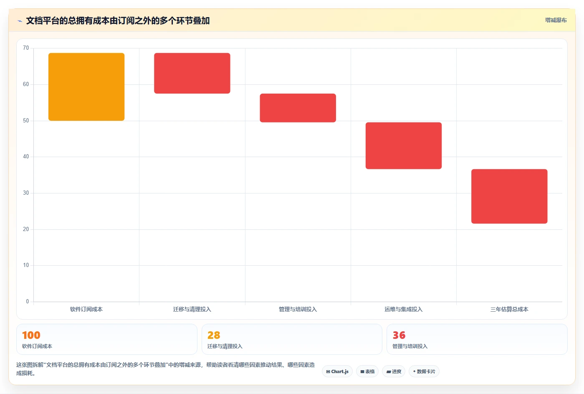Viewport: 584px width, 394px height.
Task: Click the 管理与培训投入 x-axis label
Action: click(298, 309)
